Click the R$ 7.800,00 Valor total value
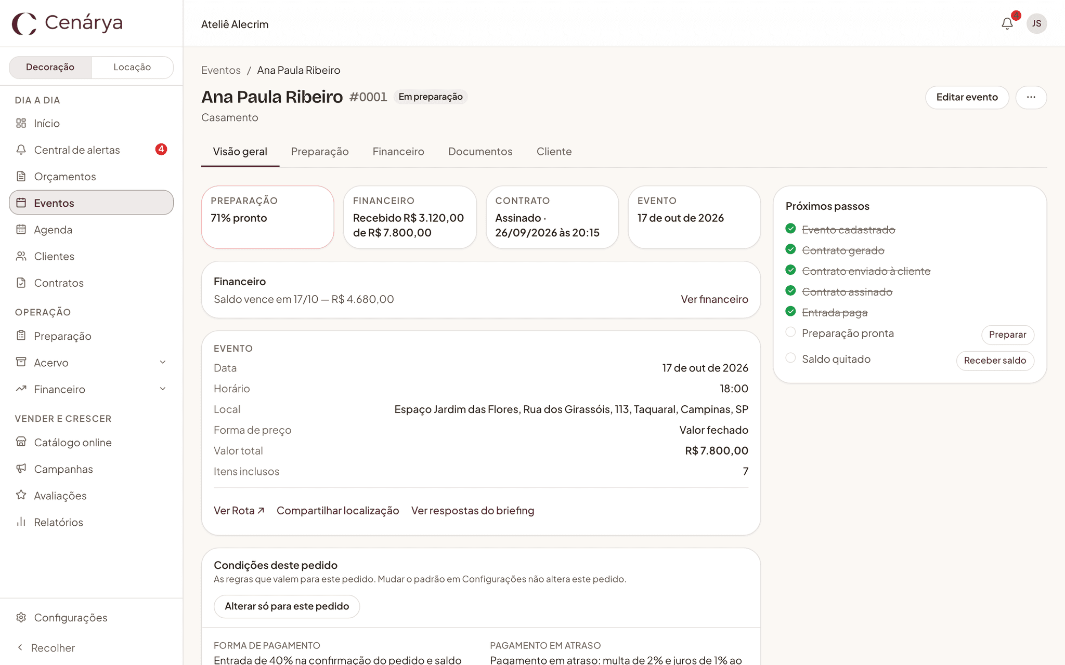Viewport: 1065px width, 665px height. [x=717, y=451]
